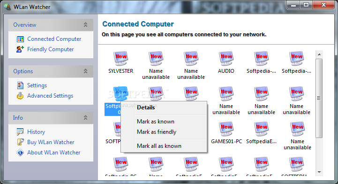This screenshot has width=338, height=184.
Task: Select last Name unavailable icon in second row
Action: (x=296, y=93)
